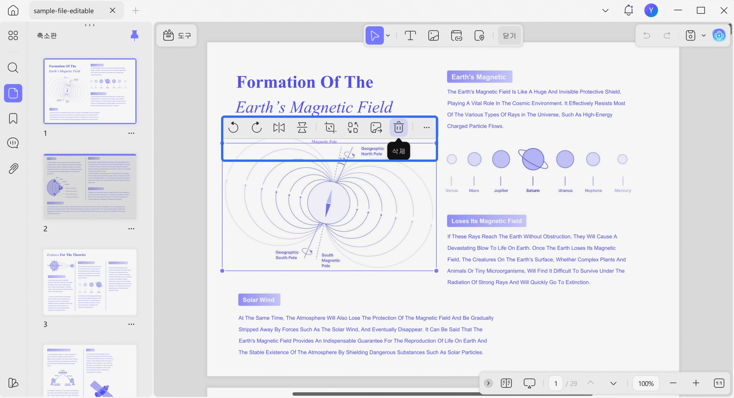Screen dimensions: 734x398
Task: Click the save file icon
Action: point(690,35)
